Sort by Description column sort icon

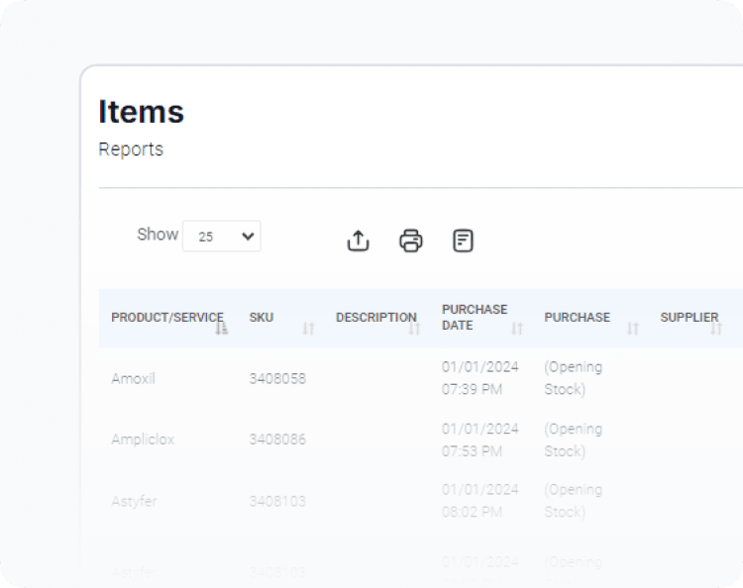[x=414, y=328]
